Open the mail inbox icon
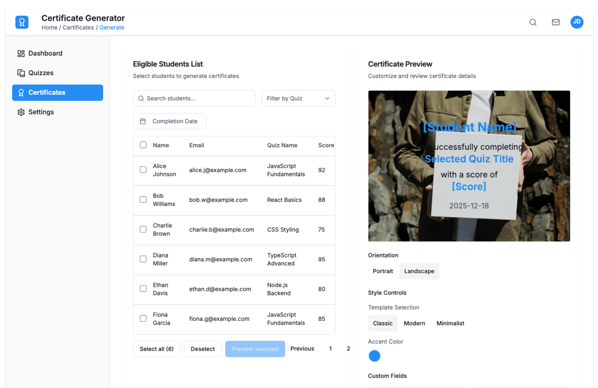 [x=555, y=22]
